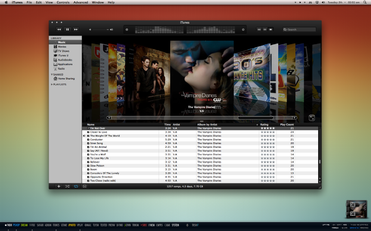Select the 90's Dance Hits album cover

point(252,73)
